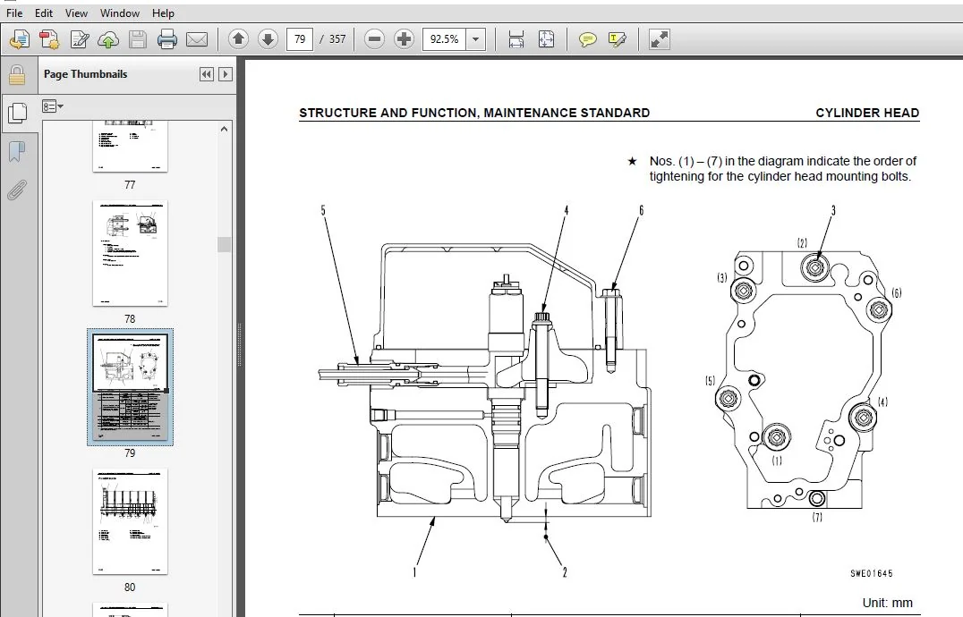Click the Print icon

tap(167, 39)
